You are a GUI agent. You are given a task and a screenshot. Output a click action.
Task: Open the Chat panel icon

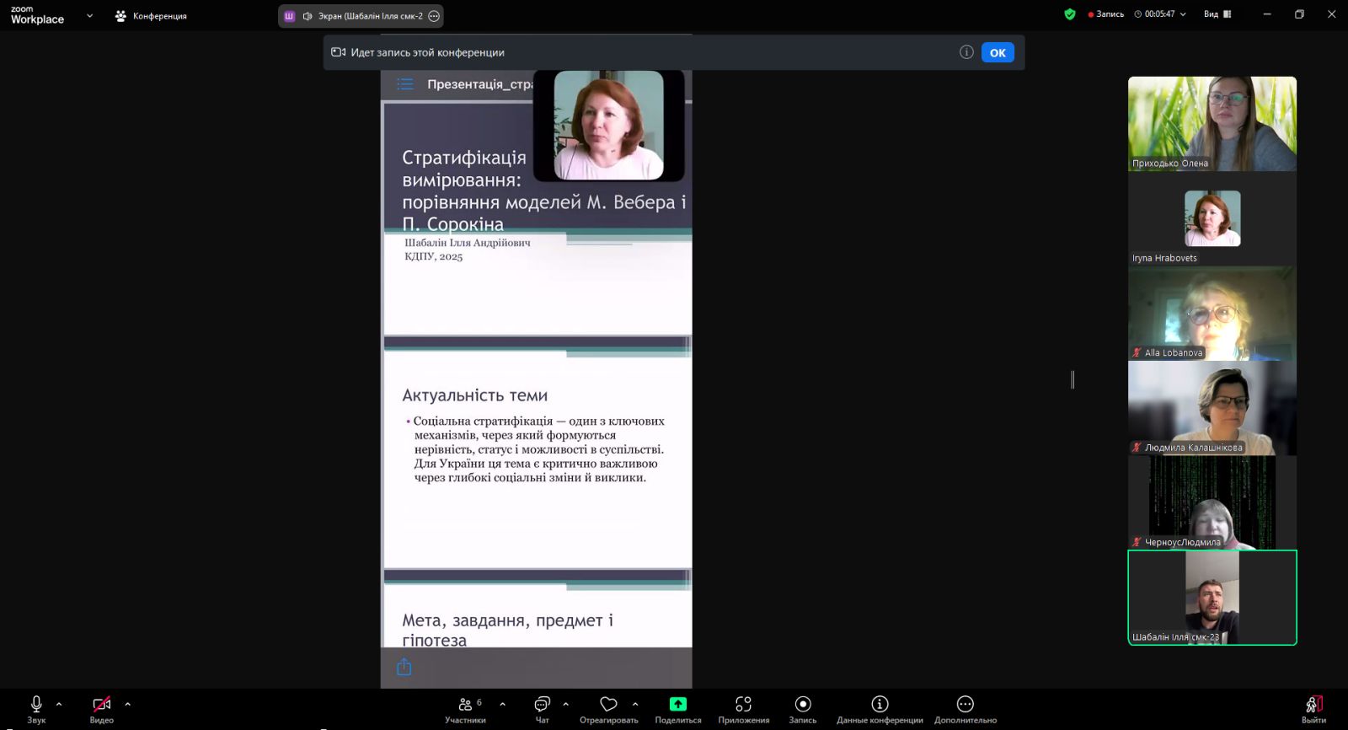coord(542,705)
